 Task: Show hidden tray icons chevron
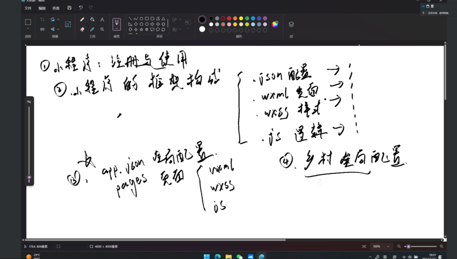coord(370,257)
